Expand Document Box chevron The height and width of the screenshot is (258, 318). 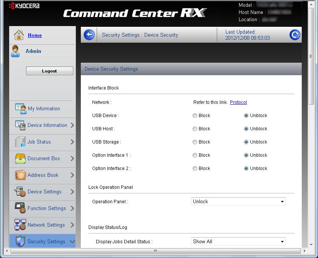point(72,158)
